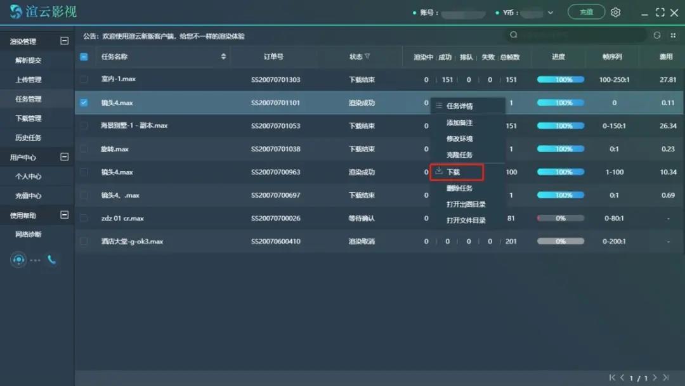Click the search magnifier icon
This screenshot has height=386, width=685.
[514, 35]
